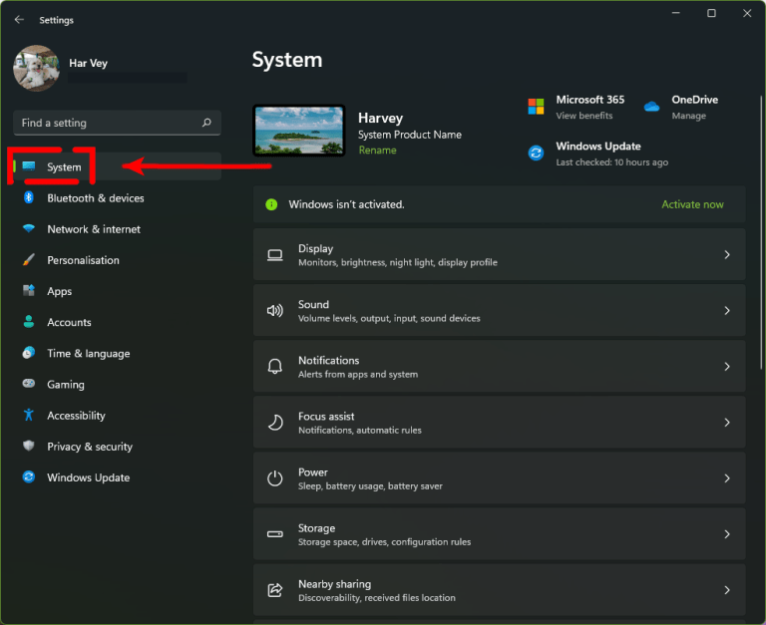766x625 pixels.
Task: Click Manage under OneDrive
Action: (x=689, y=116)
